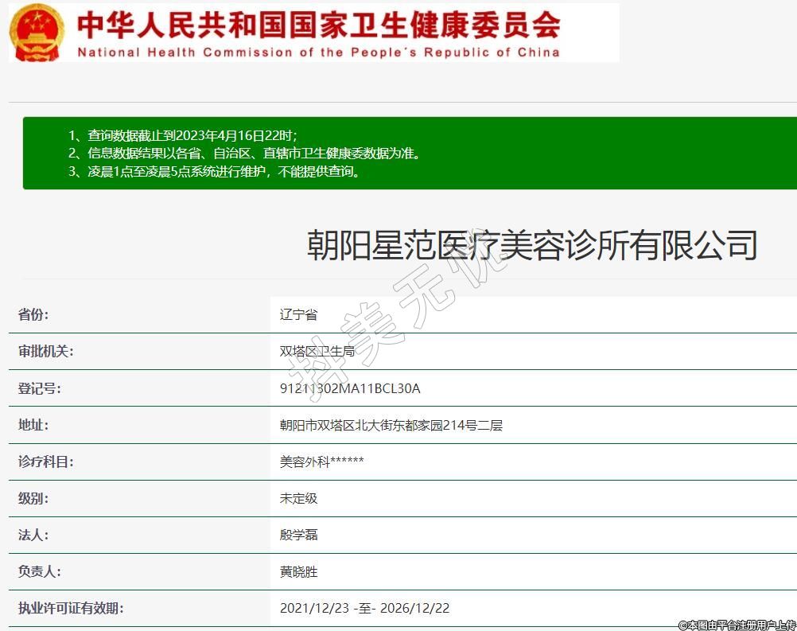Click the upload copyright notice in bottom corner
The width and height of the screenshot is (797, 631).
click(x=736, y=625)
